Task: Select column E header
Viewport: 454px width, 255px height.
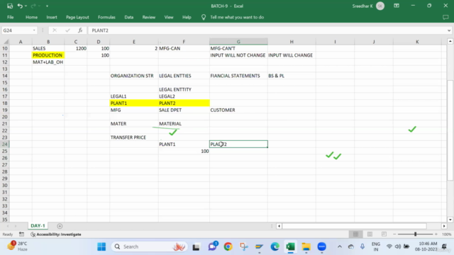Action: 134,42
